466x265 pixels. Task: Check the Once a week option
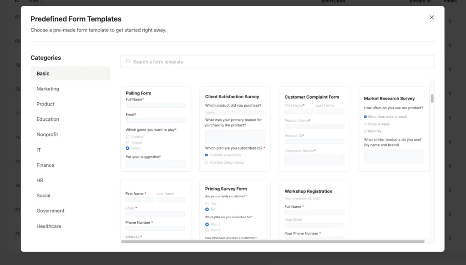tap(365, 124)
